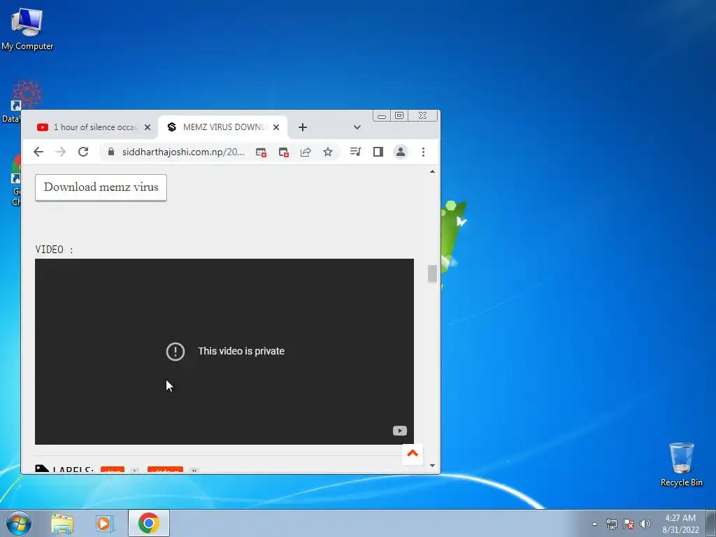The height and width of the screenshot is (537, 716).
Task: Close the MEMZ VIRUS DOWNLOAD tab
Action: point(276,127)
